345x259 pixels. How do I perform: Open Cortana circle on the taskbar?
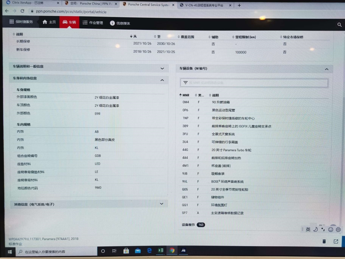coord(103,251)
